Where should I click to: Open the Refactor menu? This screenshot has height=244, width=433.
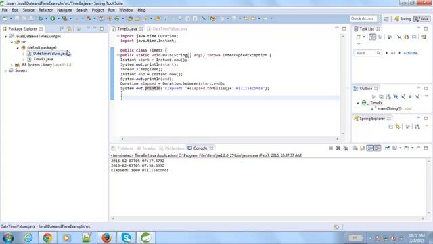45,10
